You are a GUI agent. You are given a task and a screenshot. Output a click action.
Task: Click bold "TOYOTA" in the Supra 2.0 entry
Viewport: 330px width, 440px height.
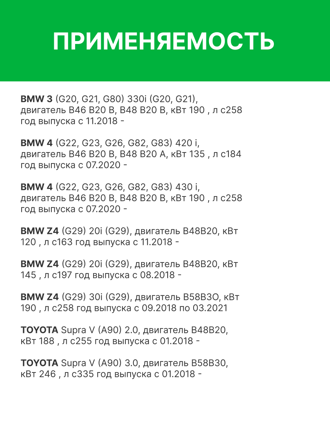(x=39, y=330)
